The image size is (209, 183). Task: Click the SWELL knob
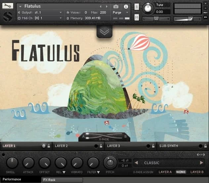point(12,162)
